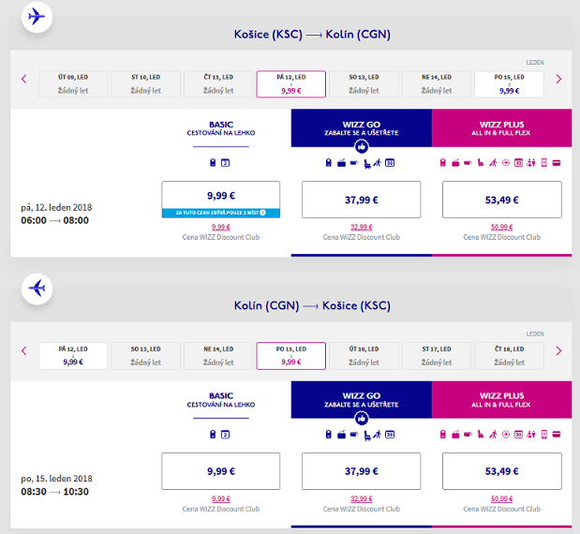This screenshot has height=534, width=580.
Task: Show next dates for Košice to Kolín flight
Action: click(x=558, y=79)
